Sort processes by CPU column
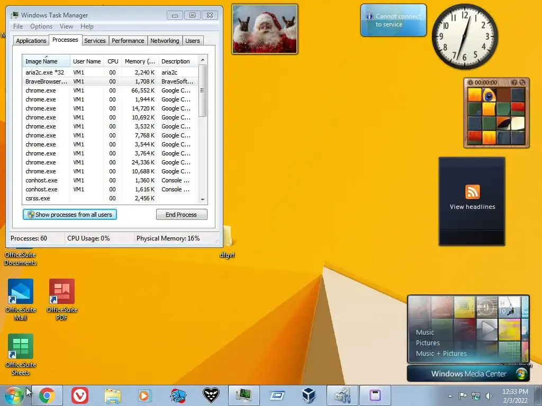 point(113,61)
